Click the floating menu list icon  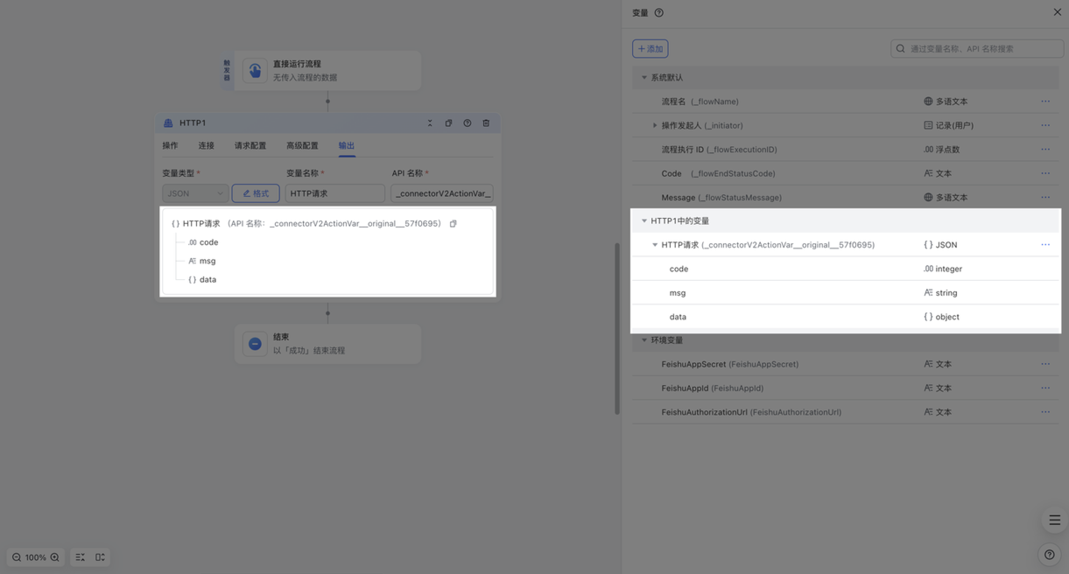click(1055, 520)
